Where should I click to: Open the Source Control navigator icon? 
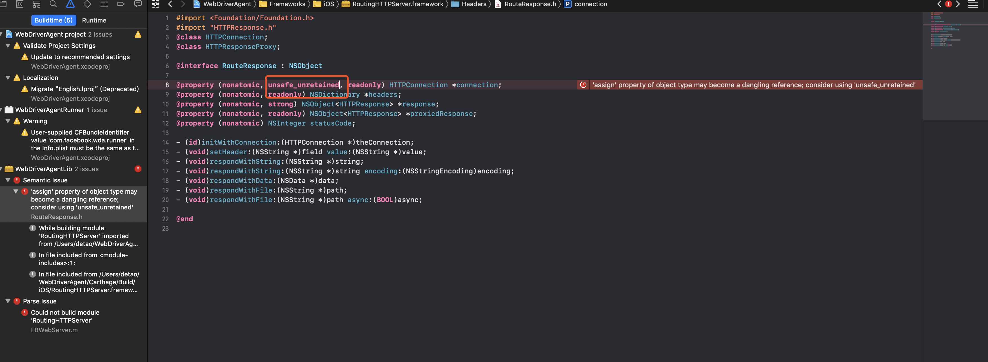[19, 4]
